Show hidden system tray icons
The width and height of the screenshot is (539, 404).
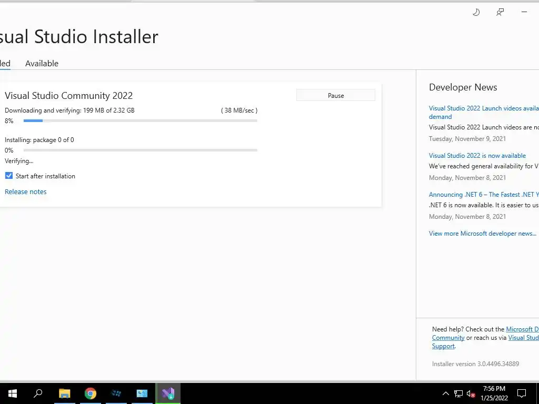[445, 393]
